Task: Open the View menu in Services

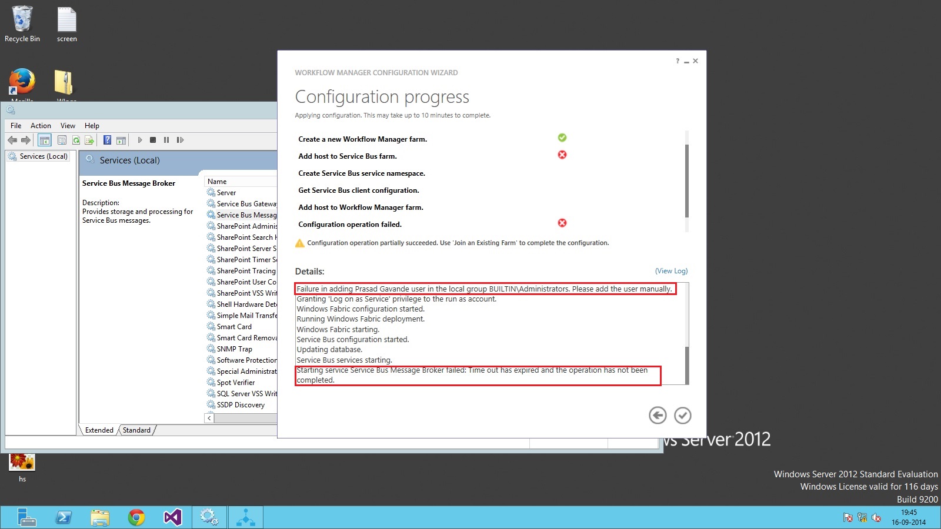Action: click(68, 126)
